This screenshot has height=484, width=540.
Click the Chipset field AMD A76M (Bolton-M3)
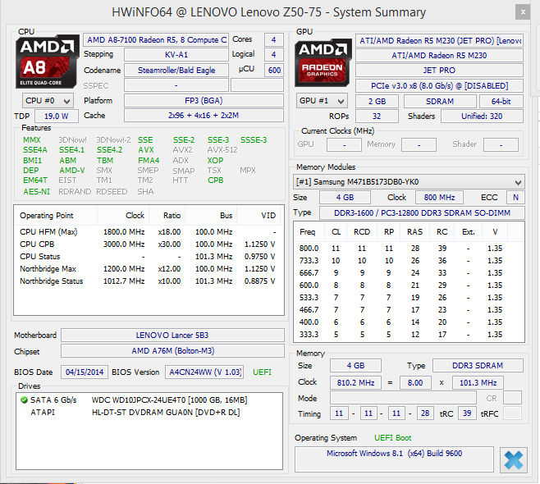point(172,351)
